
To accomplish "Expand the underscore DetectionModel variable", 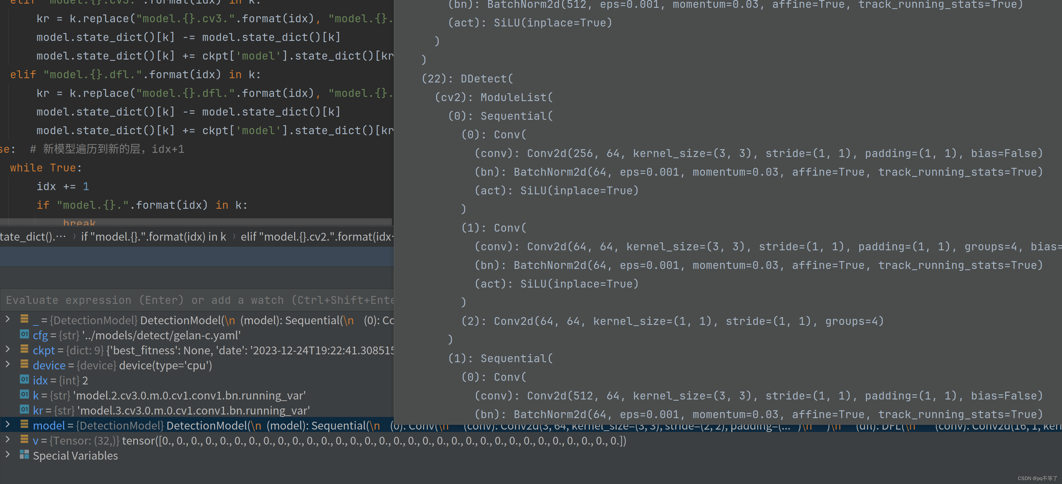I will 8,319.
